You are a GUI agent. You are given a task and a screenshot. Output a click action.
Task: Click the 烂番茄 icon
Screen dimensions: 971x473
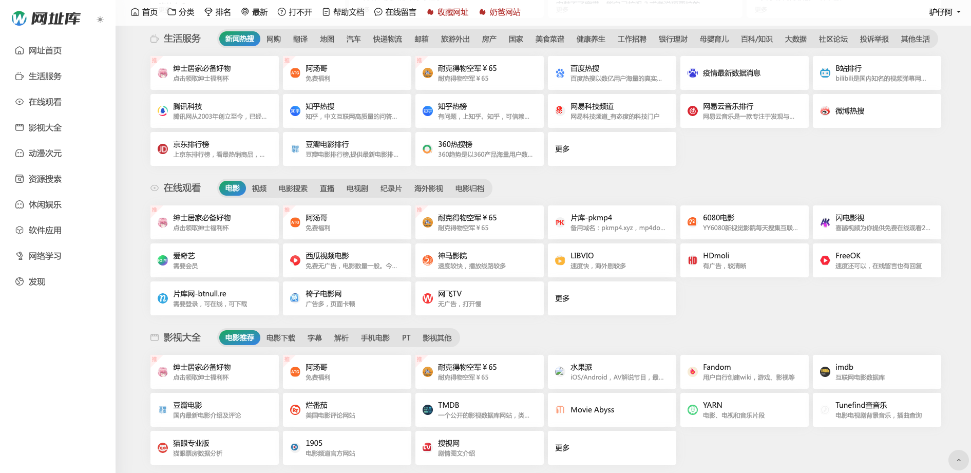click(295, 410)
